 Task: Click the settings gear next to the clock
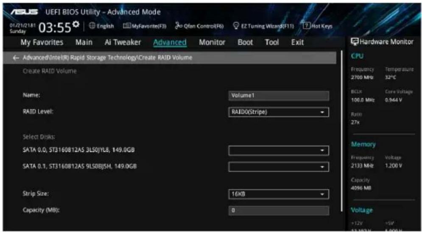[x=76, y=24]
